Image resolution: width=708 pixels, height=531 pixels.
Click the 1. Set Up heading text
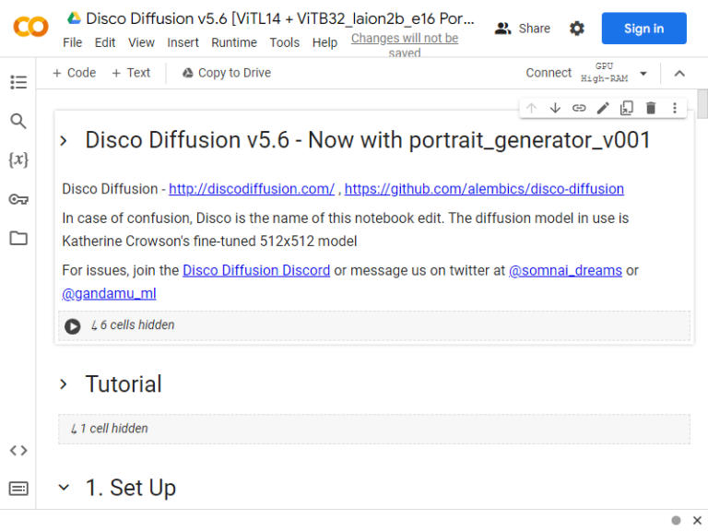(131, 488)
